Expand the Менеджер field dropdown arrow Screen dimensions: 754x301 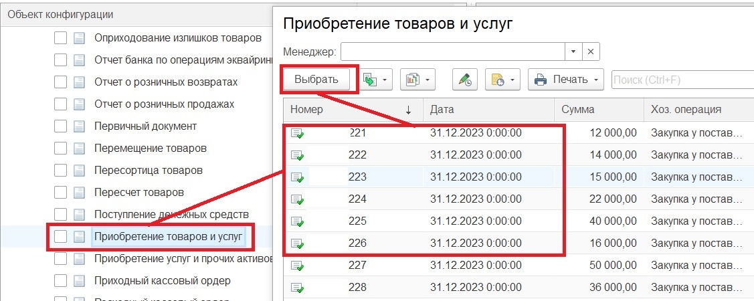coord(573,52)
